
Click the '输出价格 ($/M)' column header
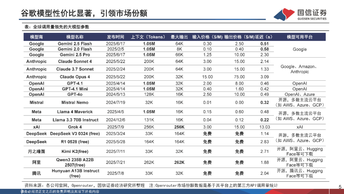pyautogui.click(x=239, y=37)
